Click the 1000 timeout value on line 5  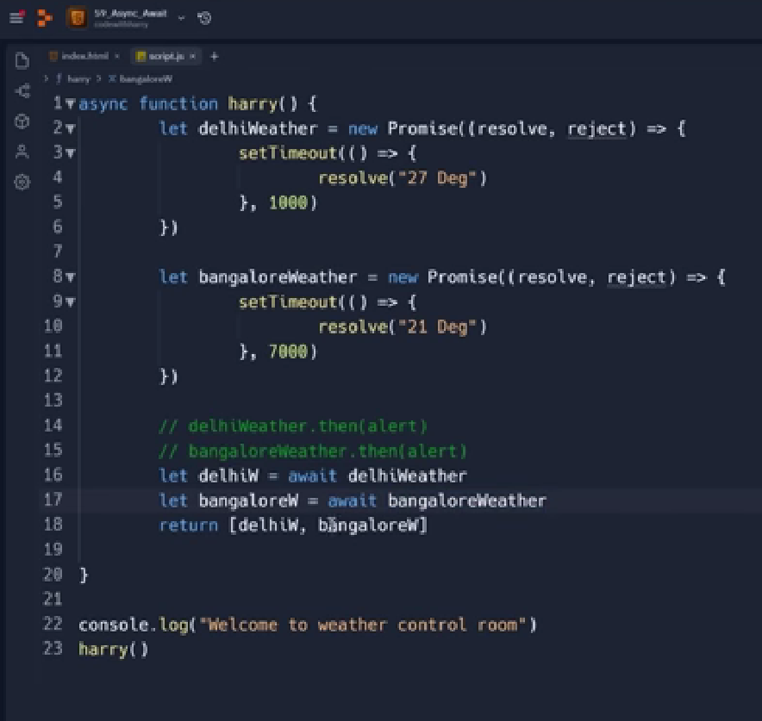coord(289,202)
